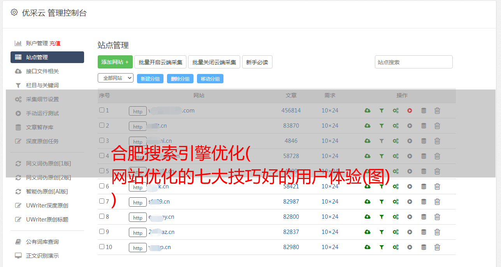Click the cloud upload icon in row 1

(x=367, y=111)
